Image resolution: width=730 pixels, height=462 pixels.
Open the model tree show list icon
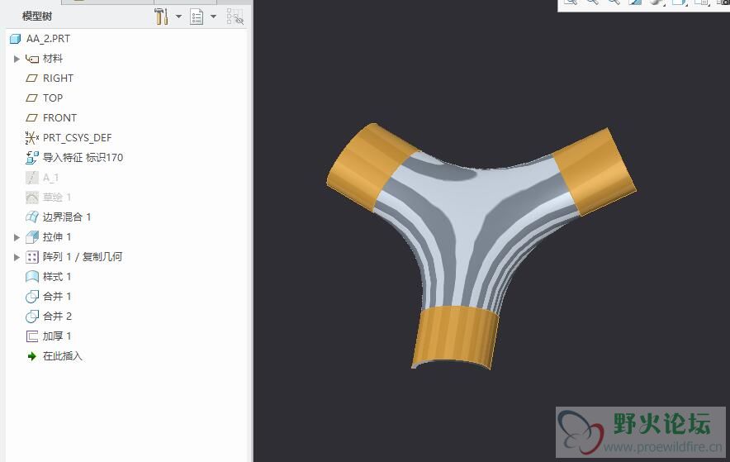(x=197, y=17)
